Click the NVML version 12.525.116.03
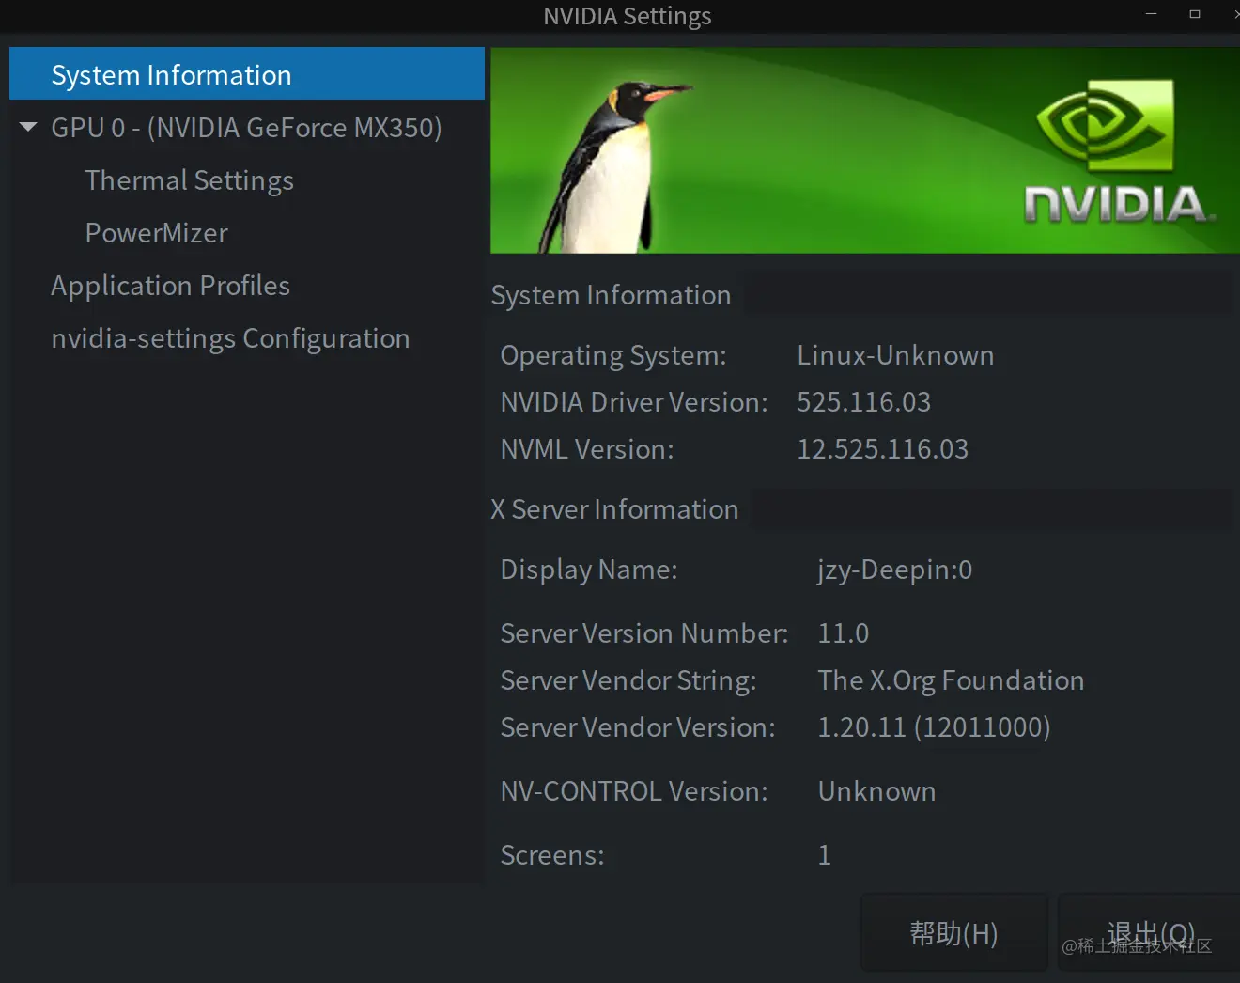This screenshot has width=1240, height=983. 882,449
